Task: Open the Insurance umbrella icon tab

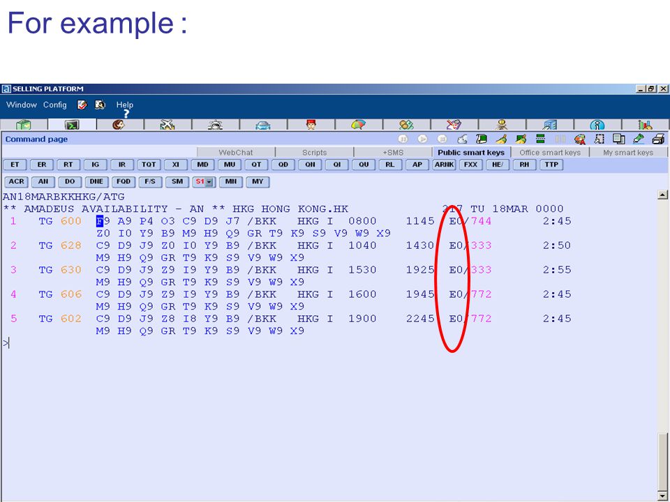Action: (x=358, y=125)
